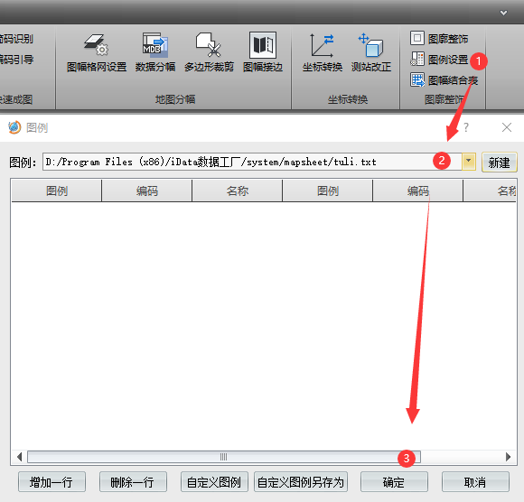Launch the 数据分幅 MDB data split tool

[x=155, y=52]
